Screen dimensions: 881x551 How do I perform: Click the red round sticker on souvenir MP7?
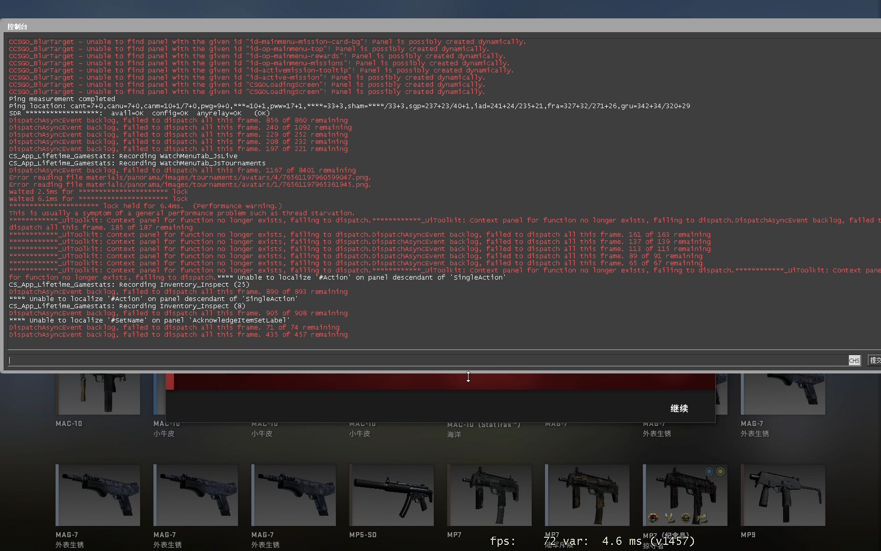coord(653,518)
